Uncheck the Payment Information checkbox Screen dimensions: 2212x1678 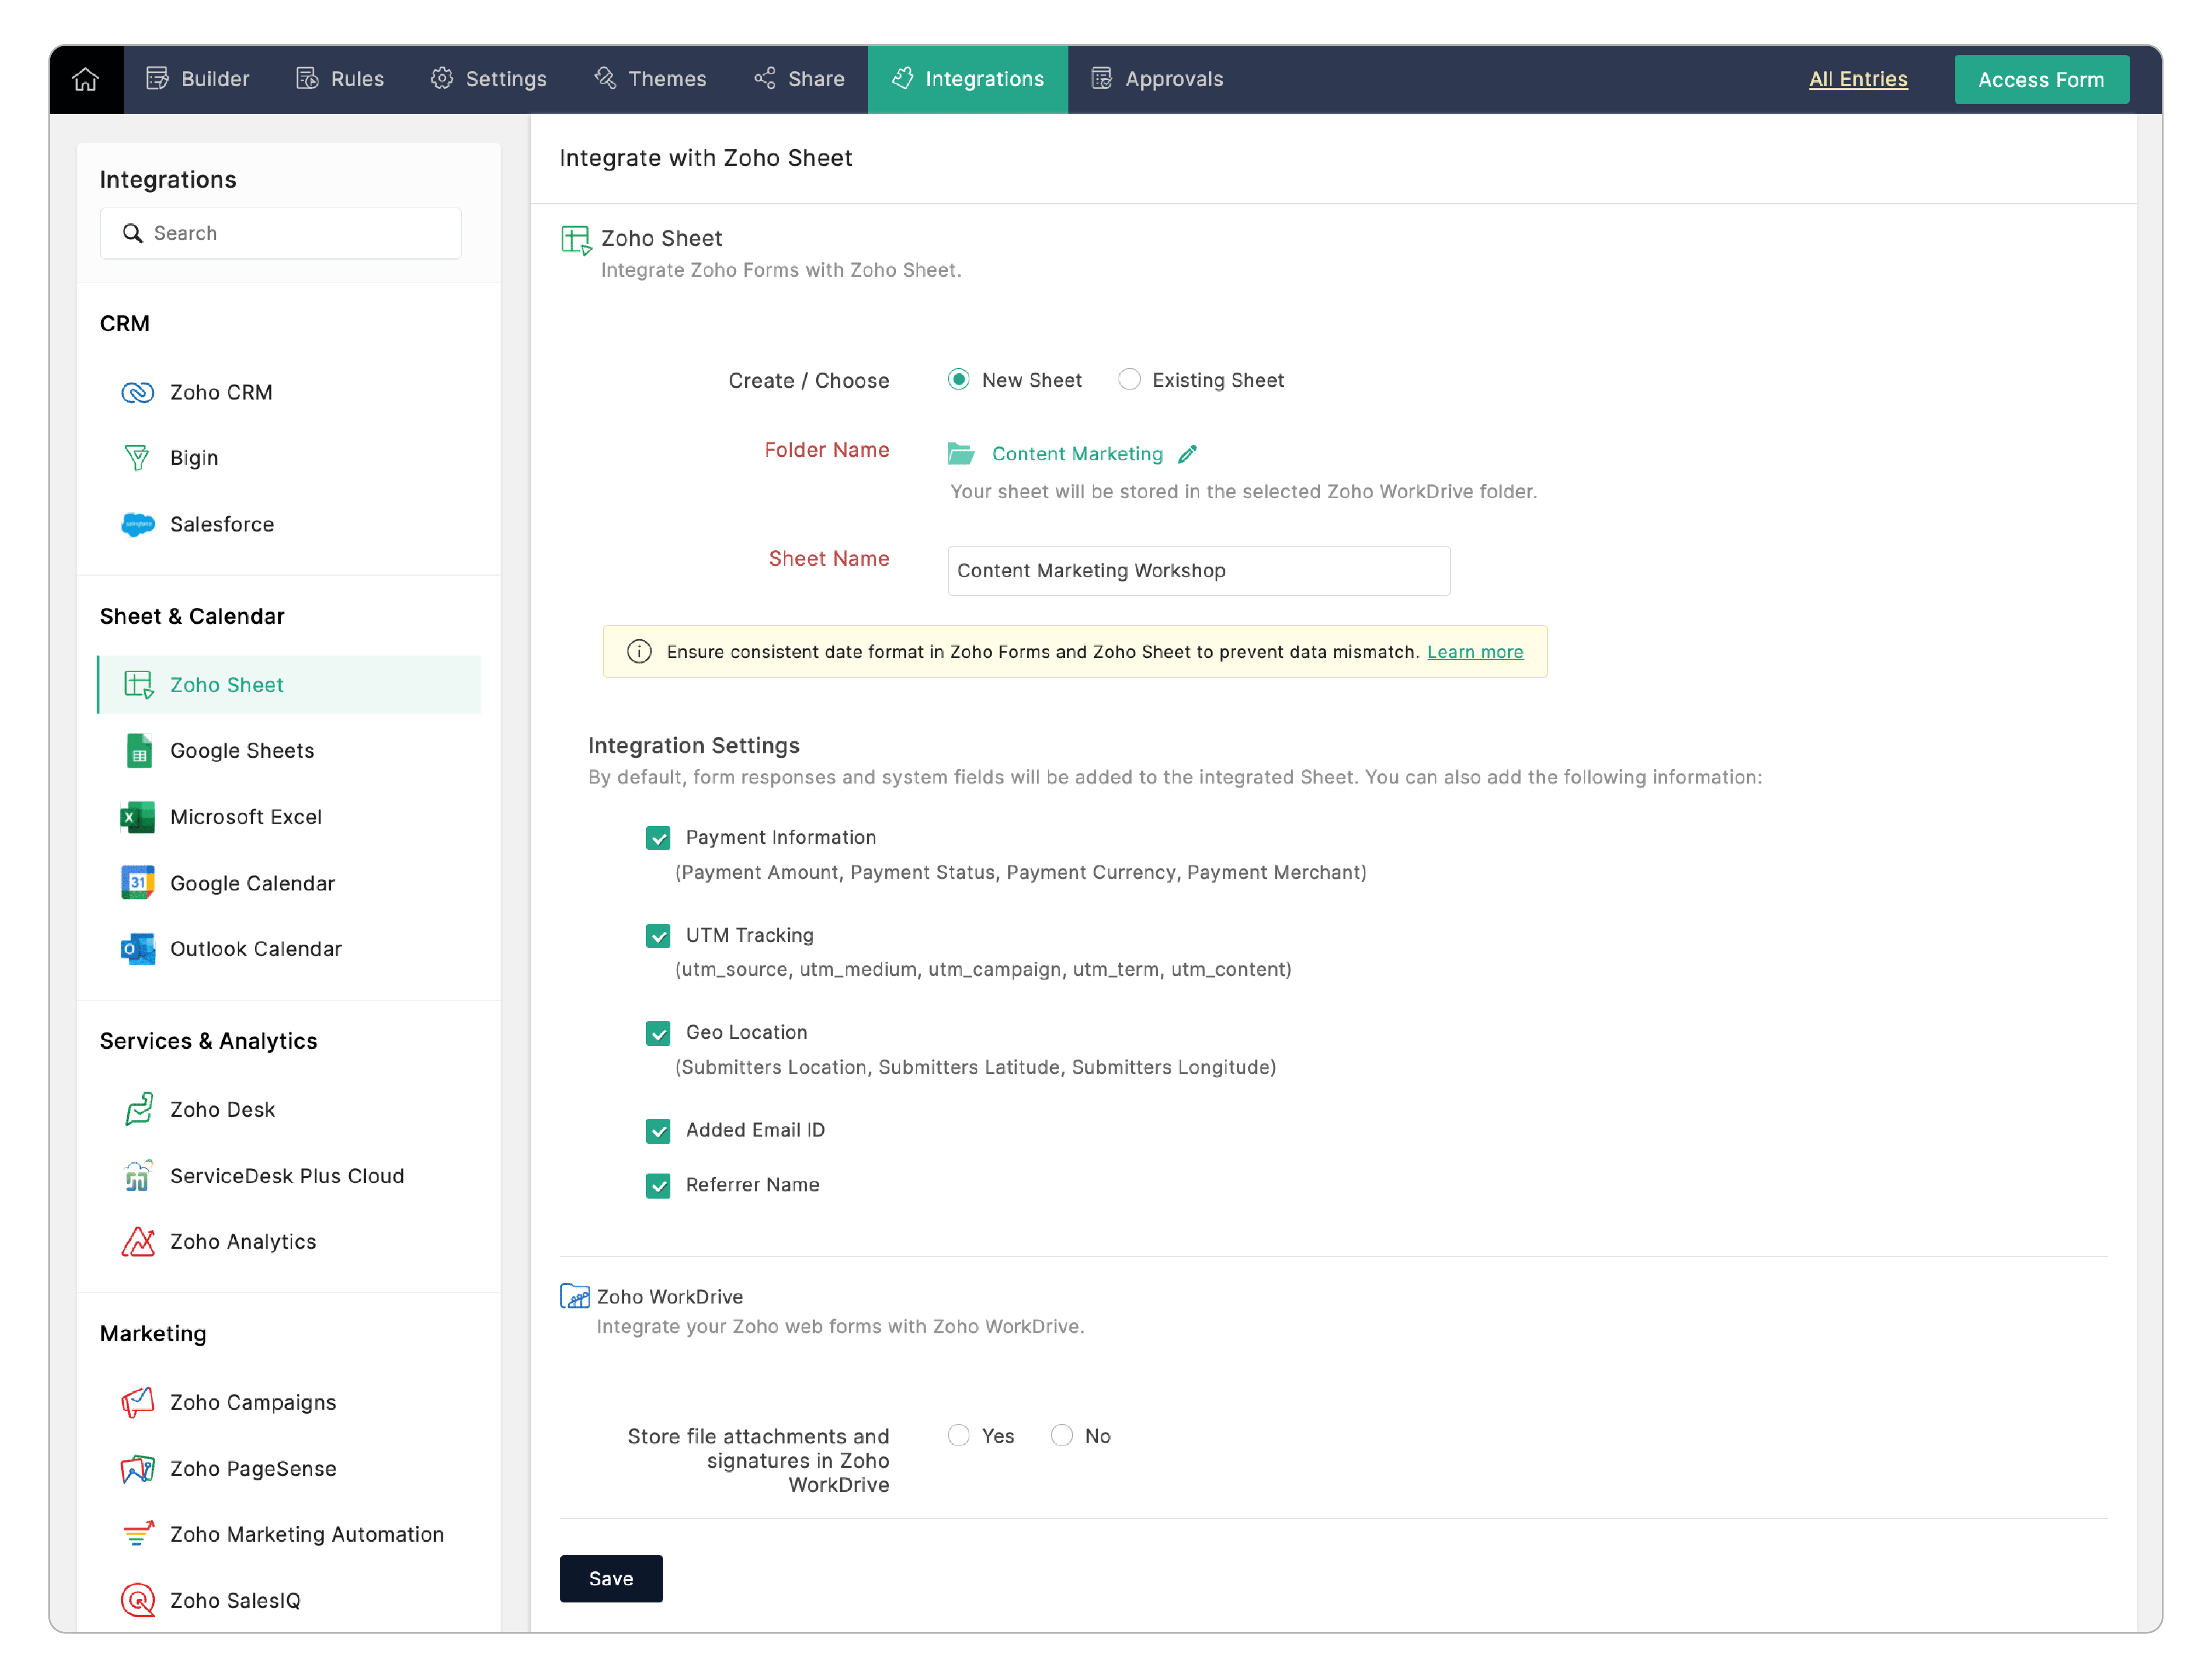click(x=658, y=839)
